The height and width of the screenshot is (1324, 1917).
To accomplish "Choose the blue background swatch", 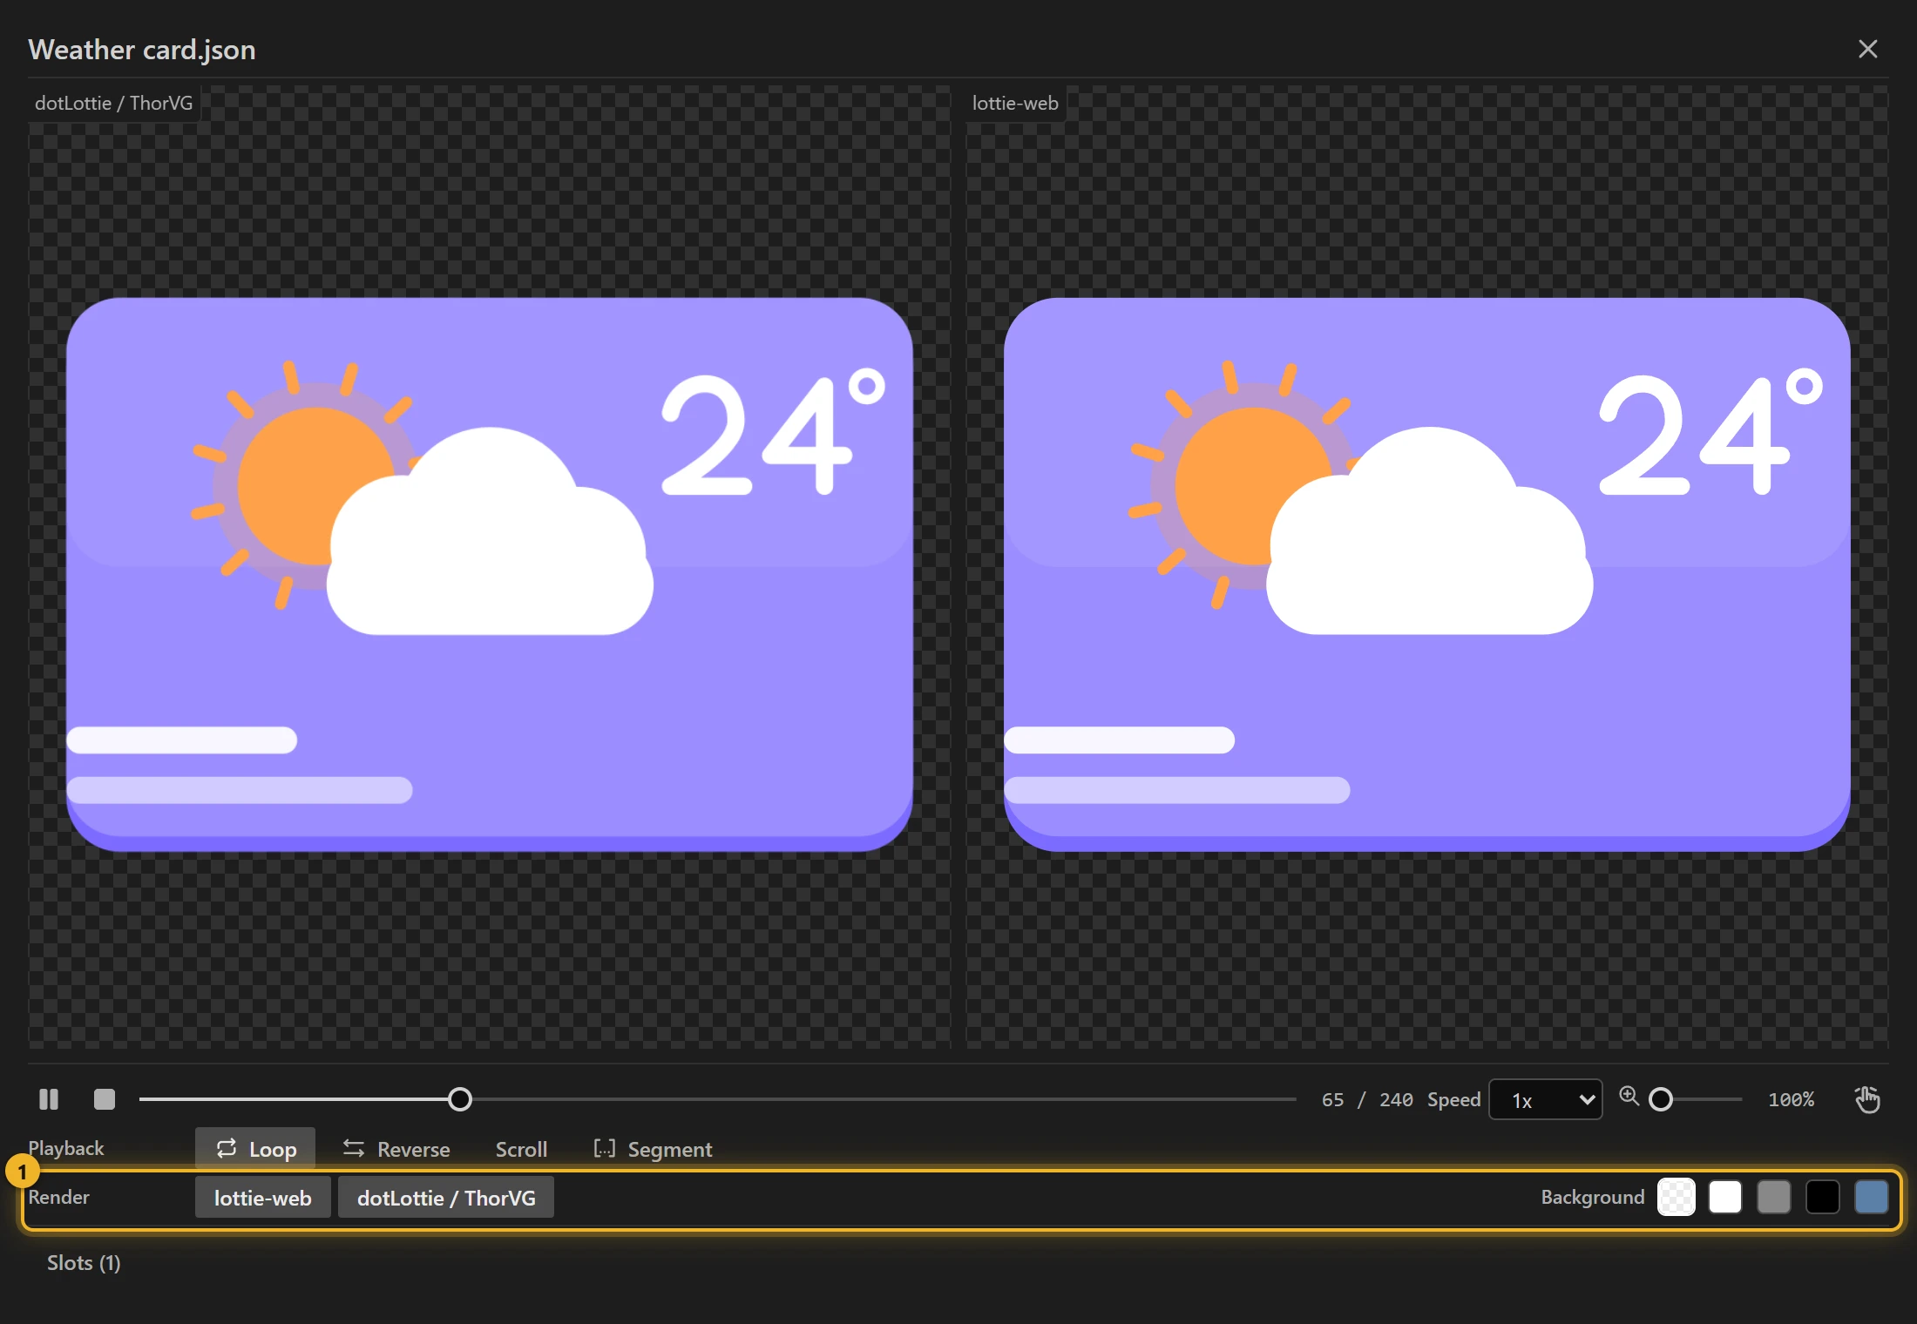I will tap(1872, 1197).
